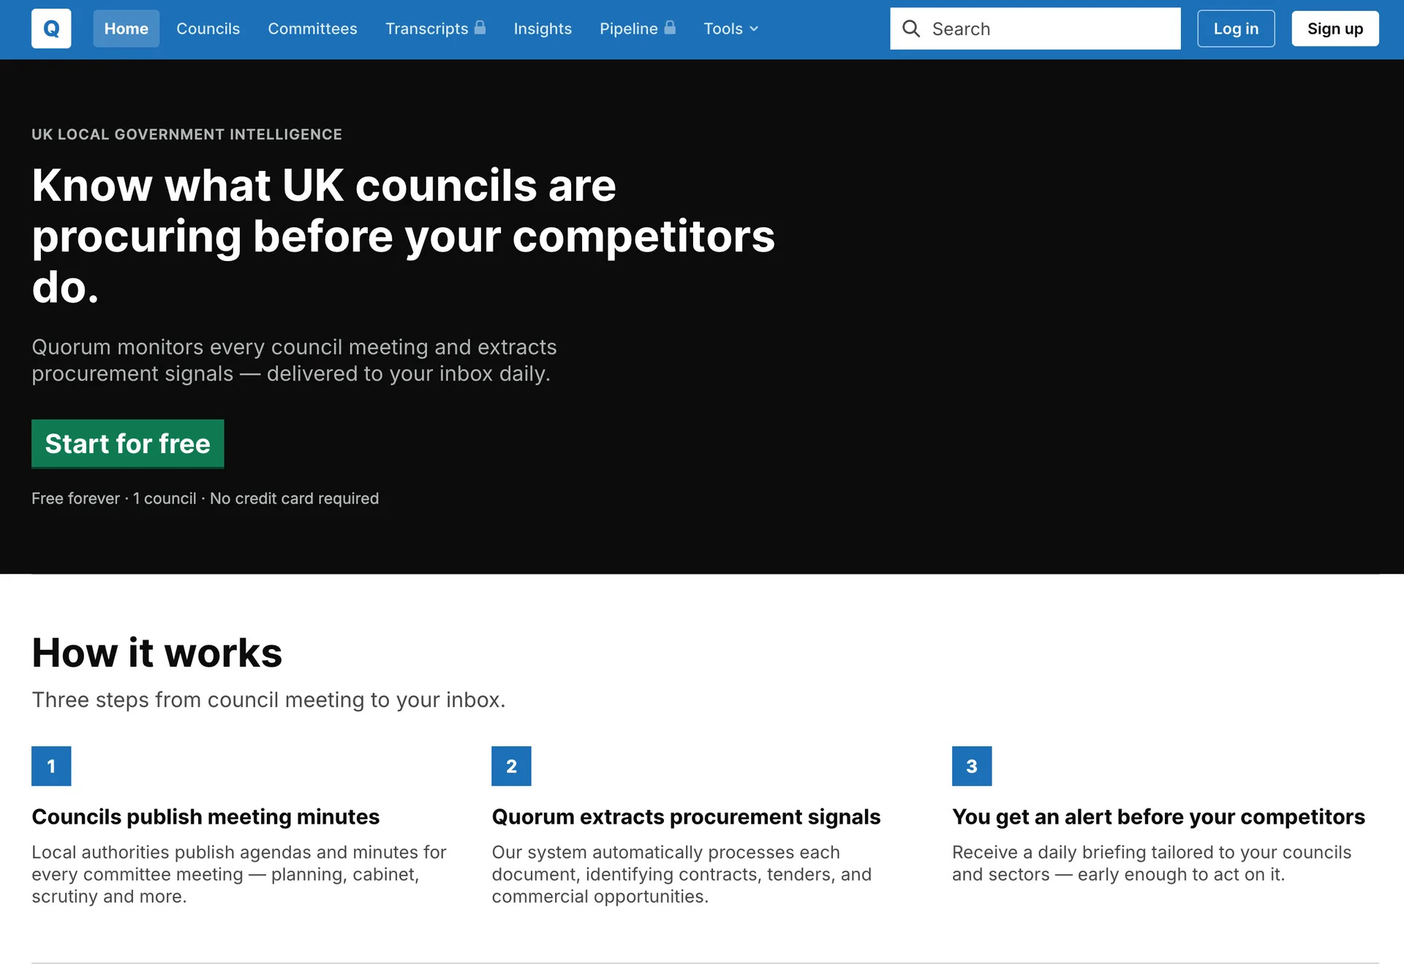The height and width of the screenshot is (978, 1404).
Task: Open the Committees page
Action: click(x=313, y=29)
